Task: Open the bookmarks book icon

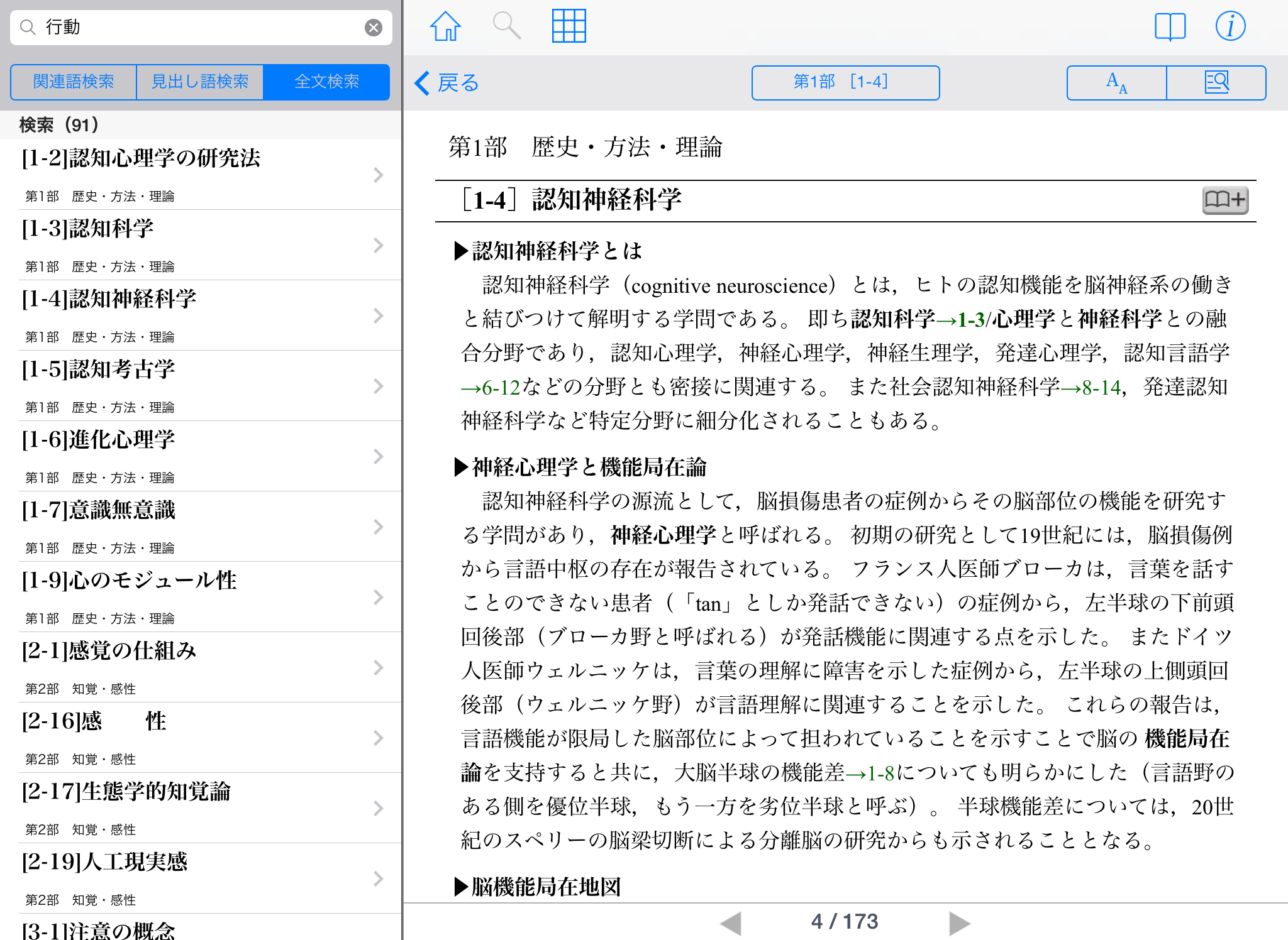Action: click(1170, 27)
